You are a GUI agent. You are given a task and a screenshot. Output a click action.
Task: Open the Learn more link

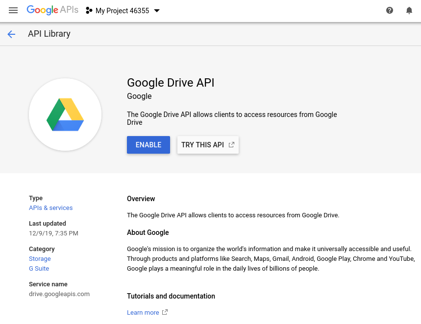coord(143,312)
